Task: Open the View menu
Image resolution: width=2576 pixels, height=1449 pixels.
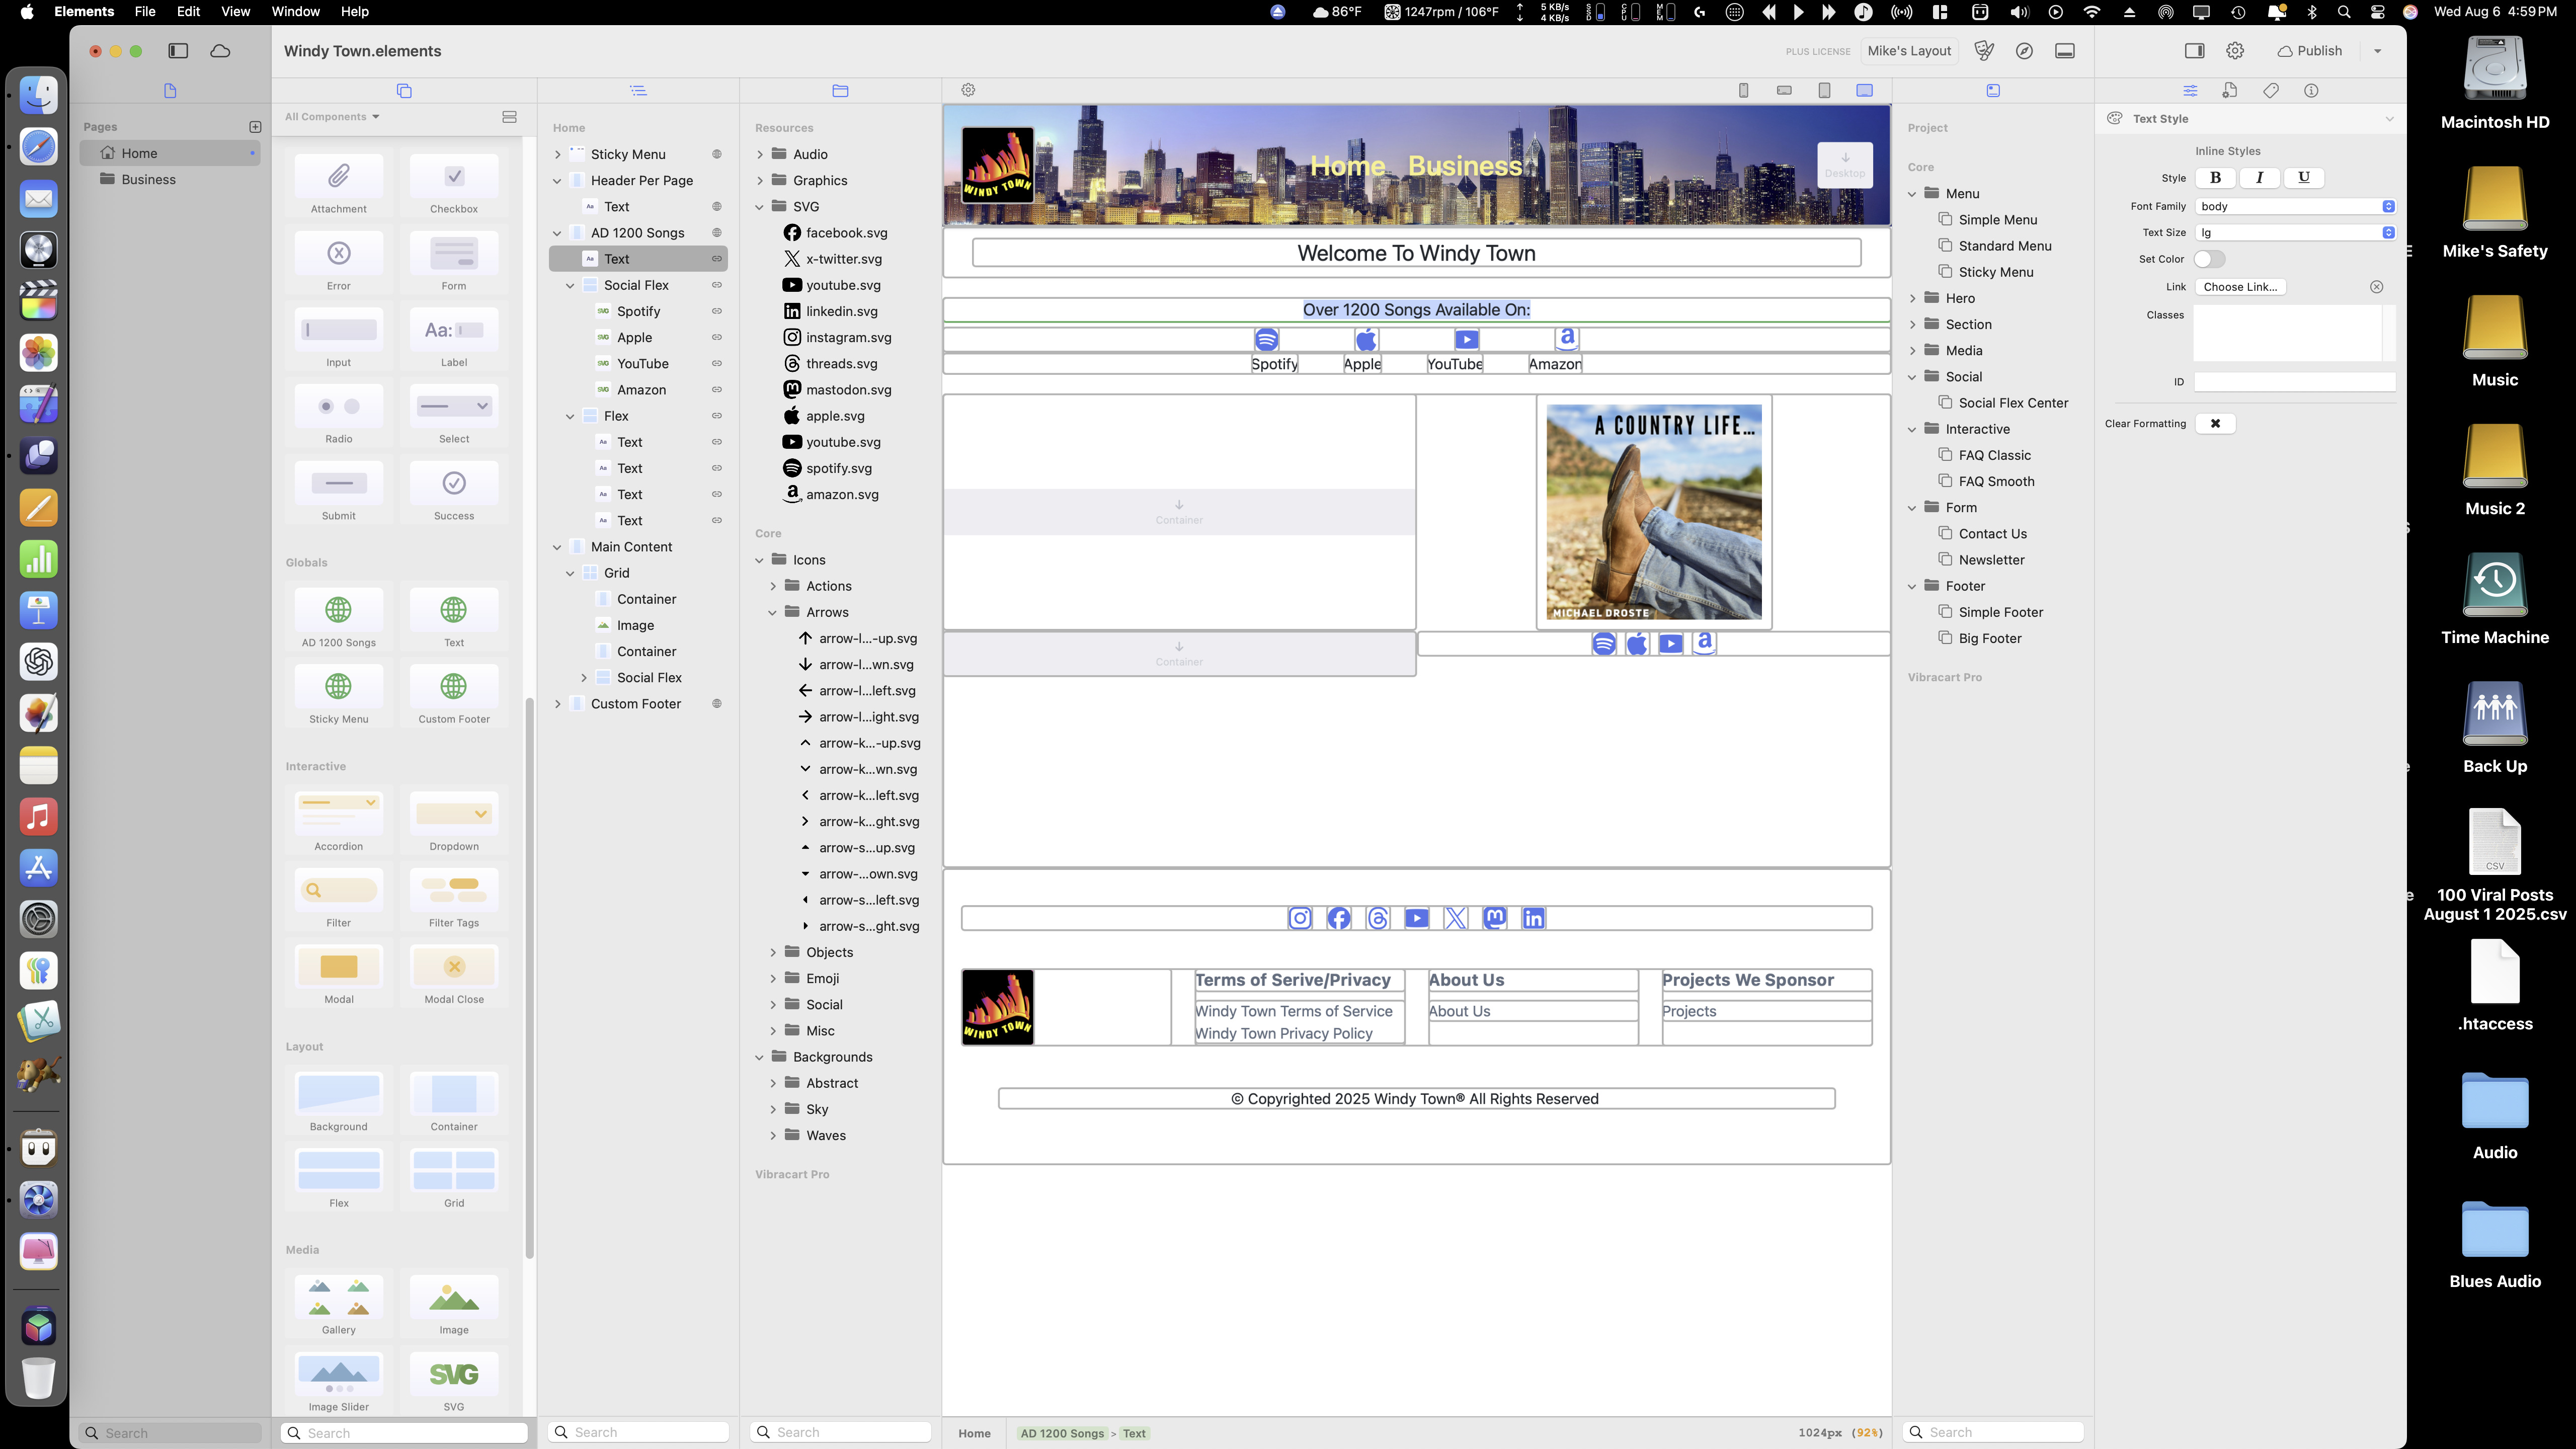Action: [235, 12]
